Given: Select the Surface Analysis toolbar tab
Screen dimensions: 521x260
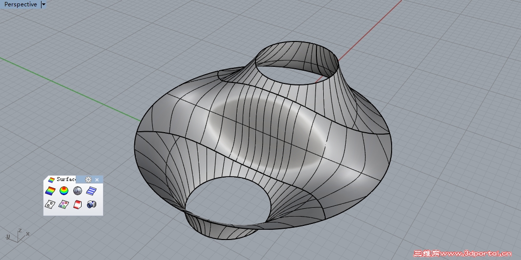Looking at the screenshot, I should pos(62,180).
